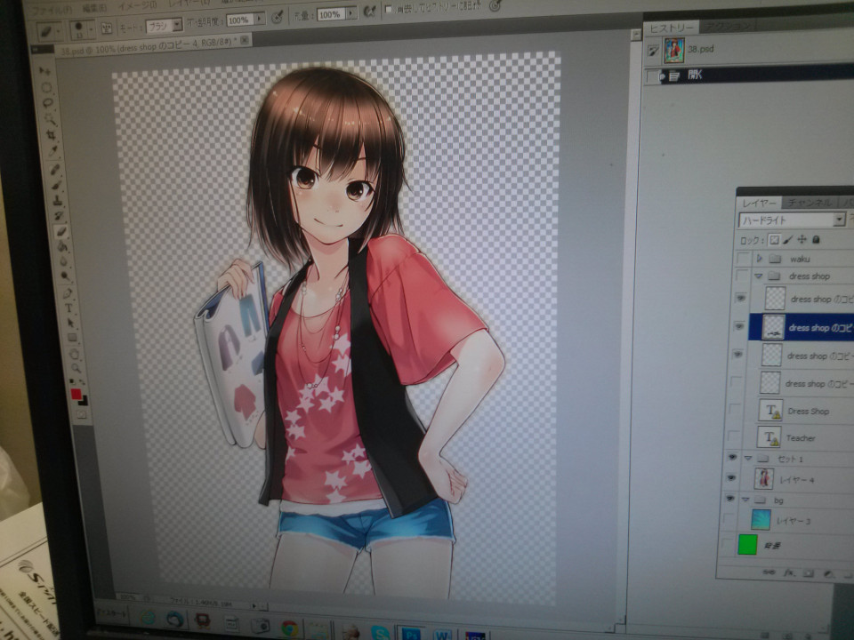Viewport: 854px width, 640px height.
Task: Open the opacity 100% slider arrow
Action: point(259,19)
